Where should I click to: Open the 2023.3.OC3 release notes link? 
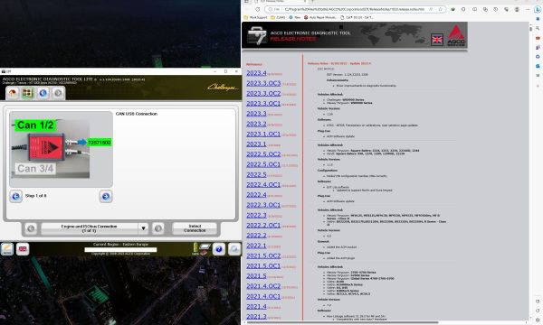click(263, 83)
